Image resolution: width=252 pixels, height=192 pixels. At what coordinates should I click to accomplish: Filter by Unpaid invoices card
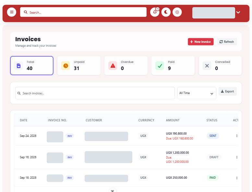79,66
